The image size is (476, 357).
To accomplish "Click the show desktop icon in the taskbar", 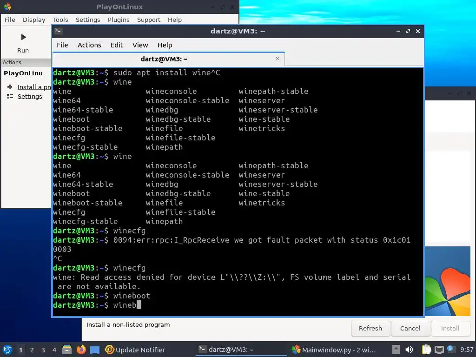I will [x=95, y=350].
